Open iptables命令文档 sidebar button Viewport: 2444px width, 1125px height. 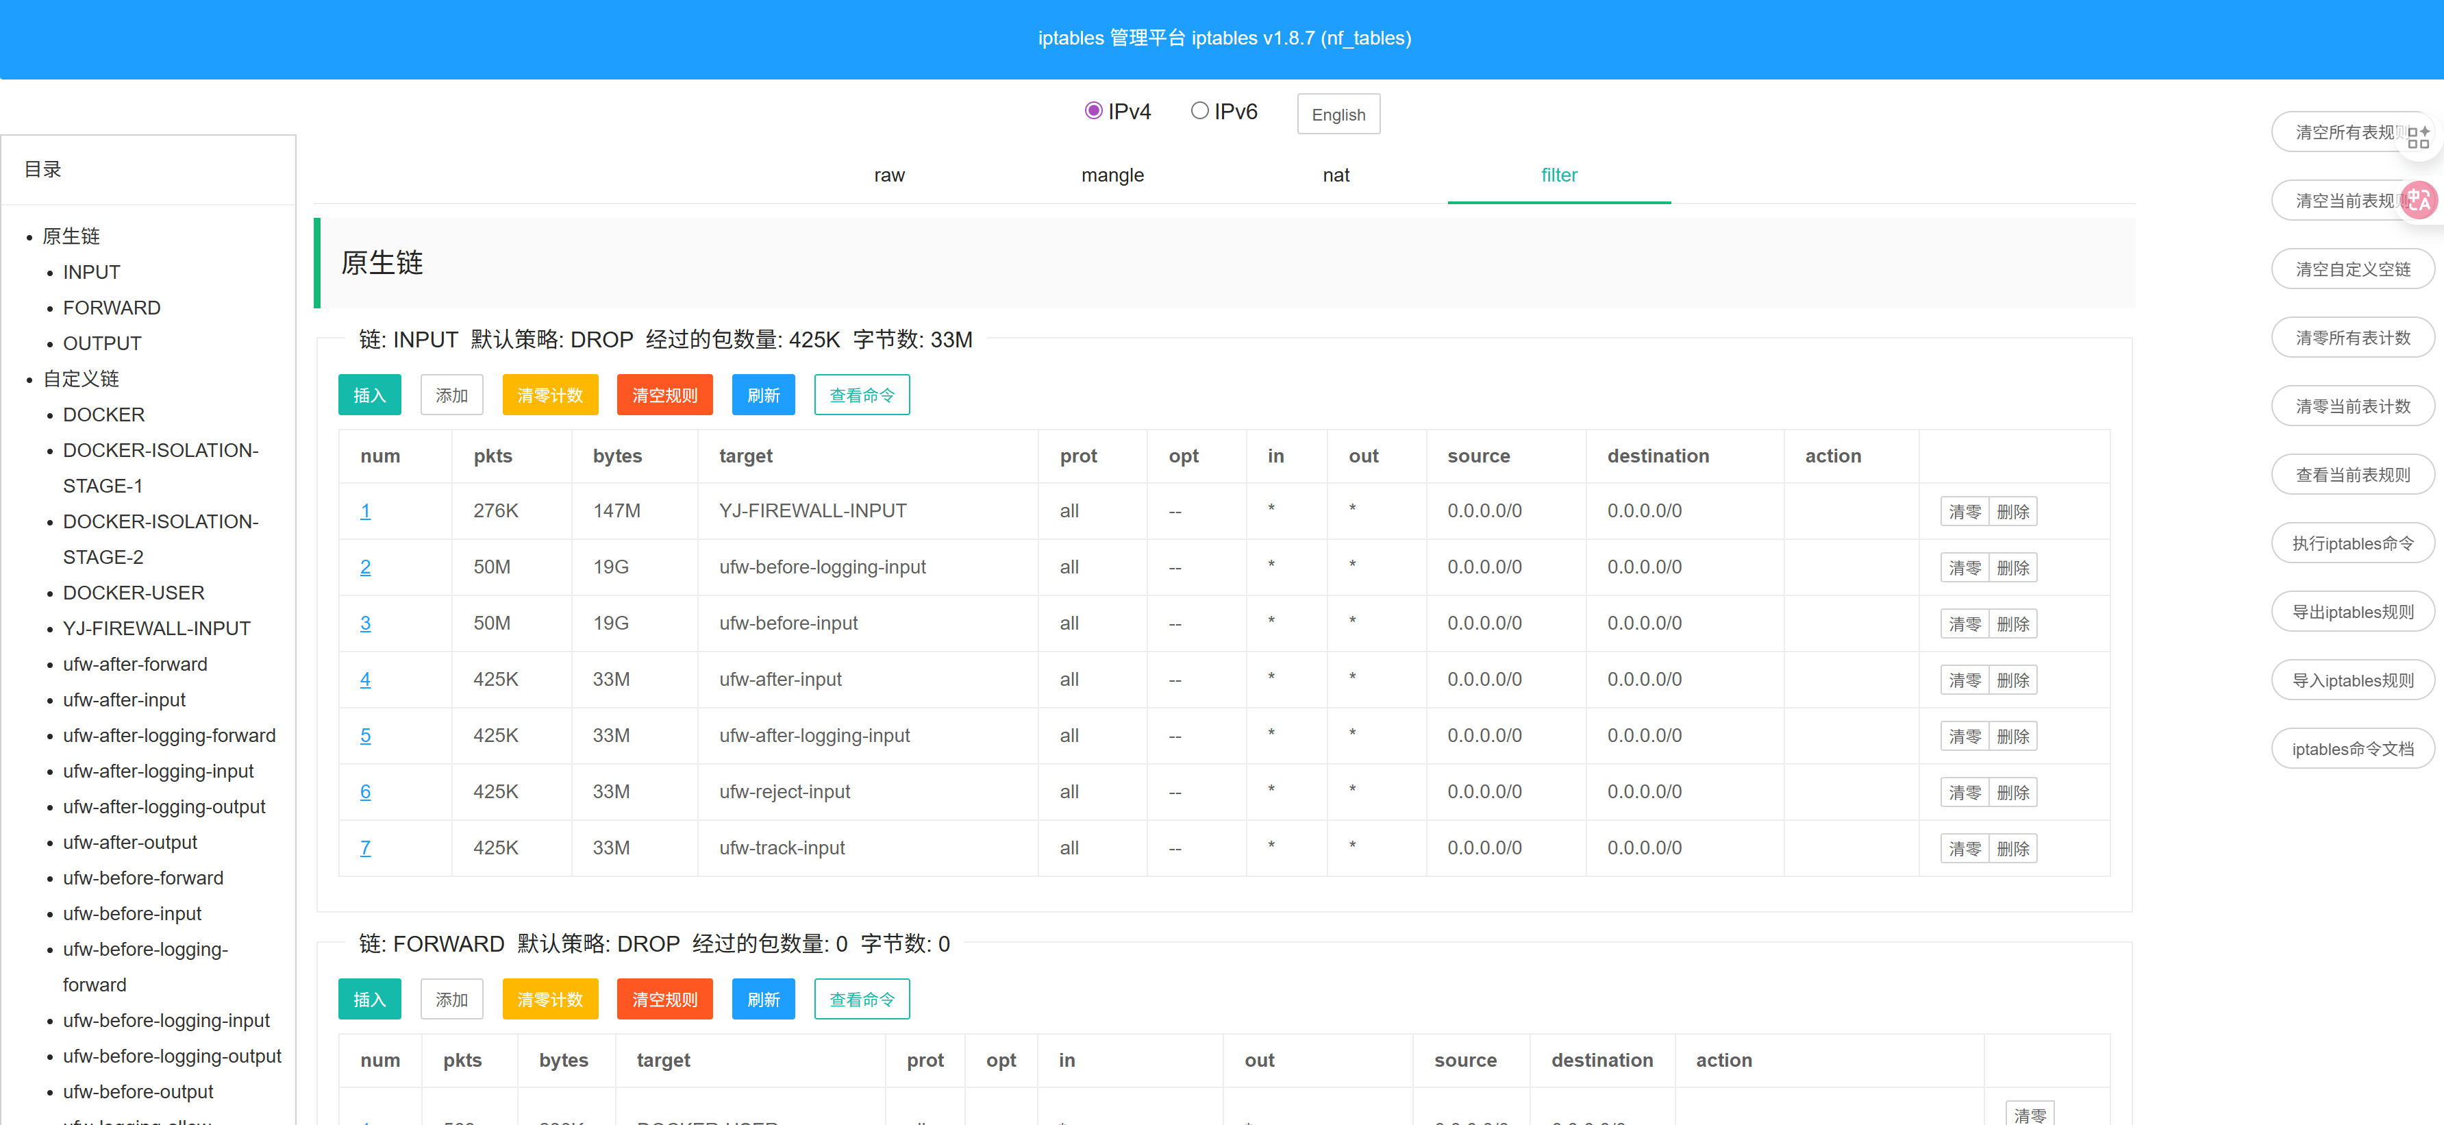click(x=2352, y=748)
